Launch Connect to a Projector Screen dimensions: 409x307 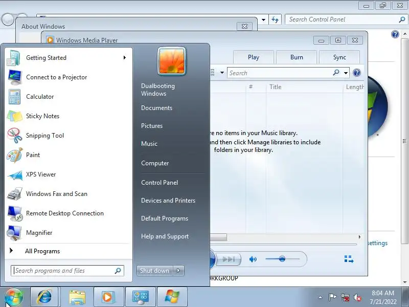pos(68,77)
